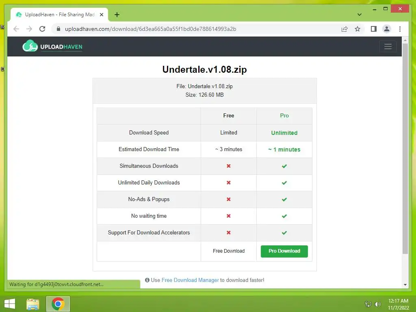This screenshot has height=312, width=416.
Task: Click '~ 1 minutes' Pro time cell
Action: coord(284,149)
